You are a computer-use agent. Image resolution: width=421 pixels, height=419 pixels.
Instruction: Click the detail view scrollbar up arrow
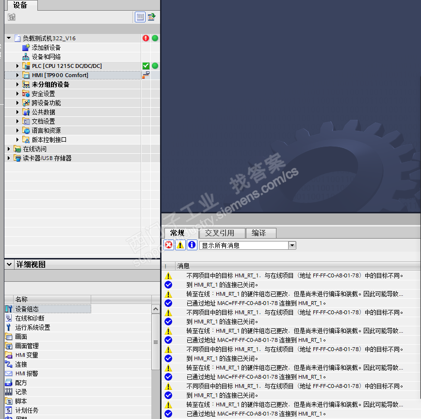(x=156, y=309)
